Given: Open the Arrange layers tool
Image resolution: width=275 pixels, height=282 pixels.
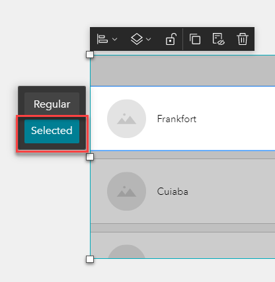Looking at the screenshot, I should point(137,39).
